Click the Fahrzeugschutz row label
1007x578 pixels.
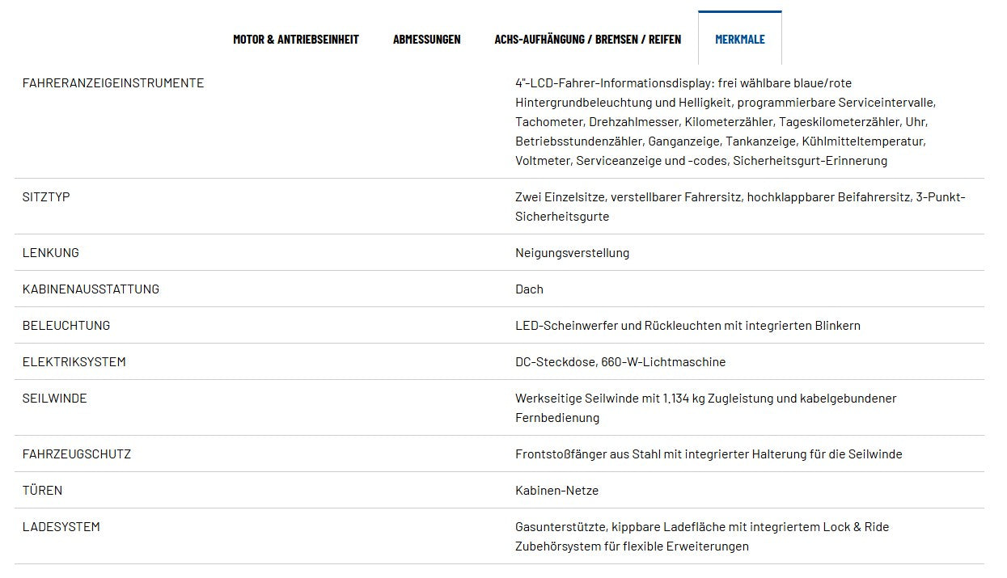coord(77,454)
